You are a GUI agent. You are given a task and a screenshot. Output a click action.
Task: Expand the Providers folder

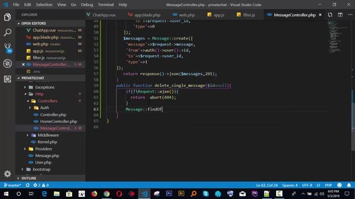[43, 149]
